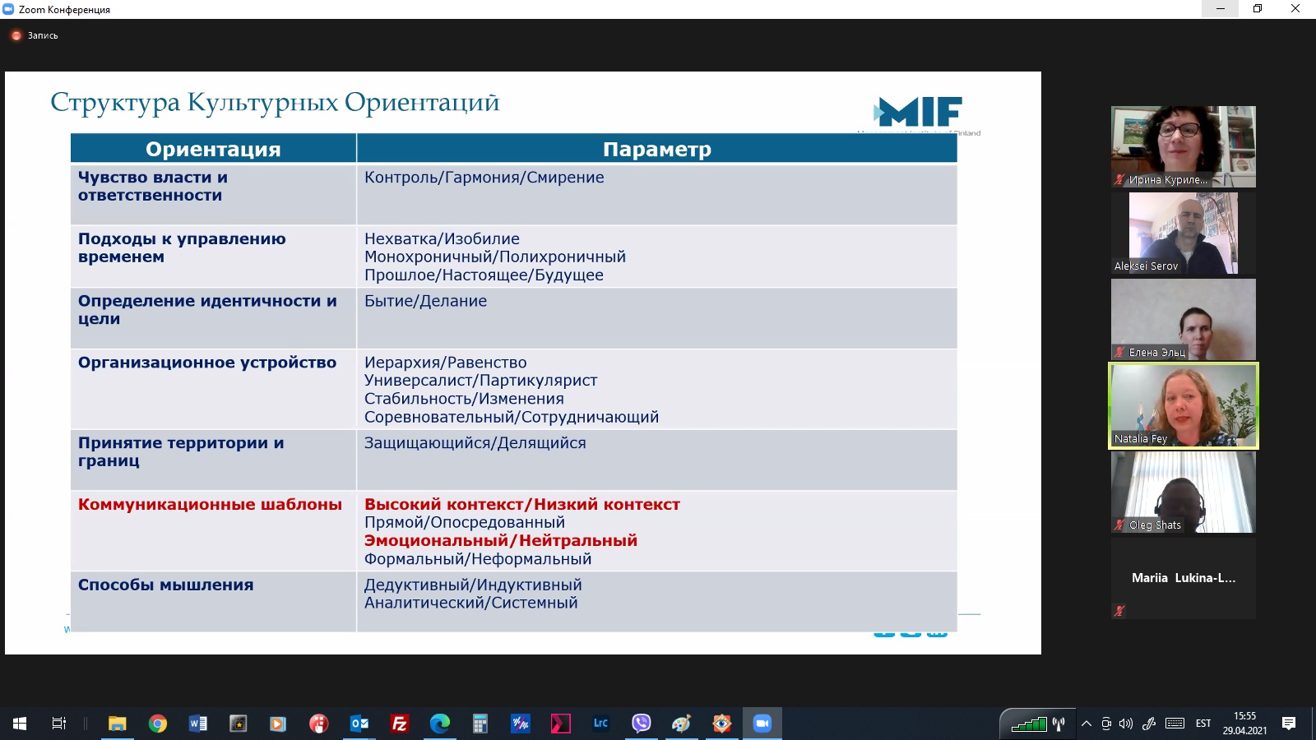1316x740 pixels.
Task: Open the Windows notification center
Action: point(1289,724)
